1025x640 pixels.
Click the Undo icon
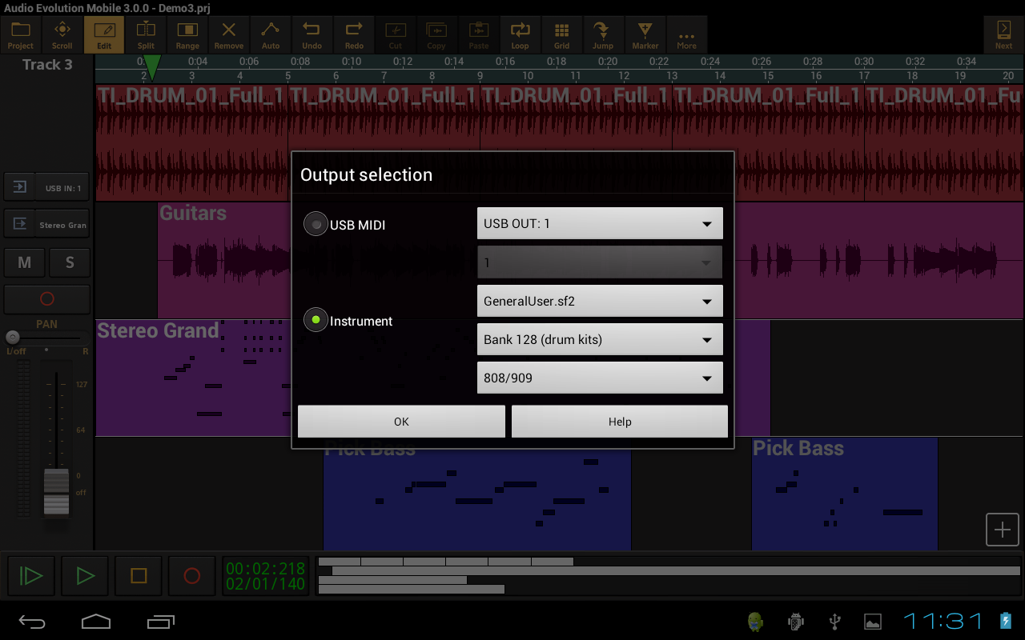coord(312,34)
